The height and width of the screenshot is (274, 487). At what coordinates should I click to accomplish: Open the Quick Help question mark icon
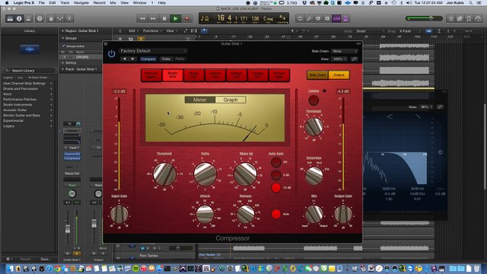tap(40, 18)
